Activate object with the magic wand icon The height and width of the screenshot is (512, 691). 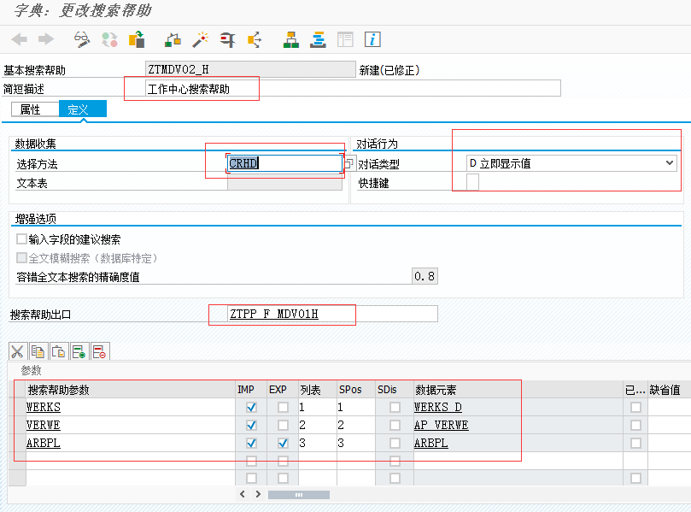pyautogui.click(x=200, y=39)
